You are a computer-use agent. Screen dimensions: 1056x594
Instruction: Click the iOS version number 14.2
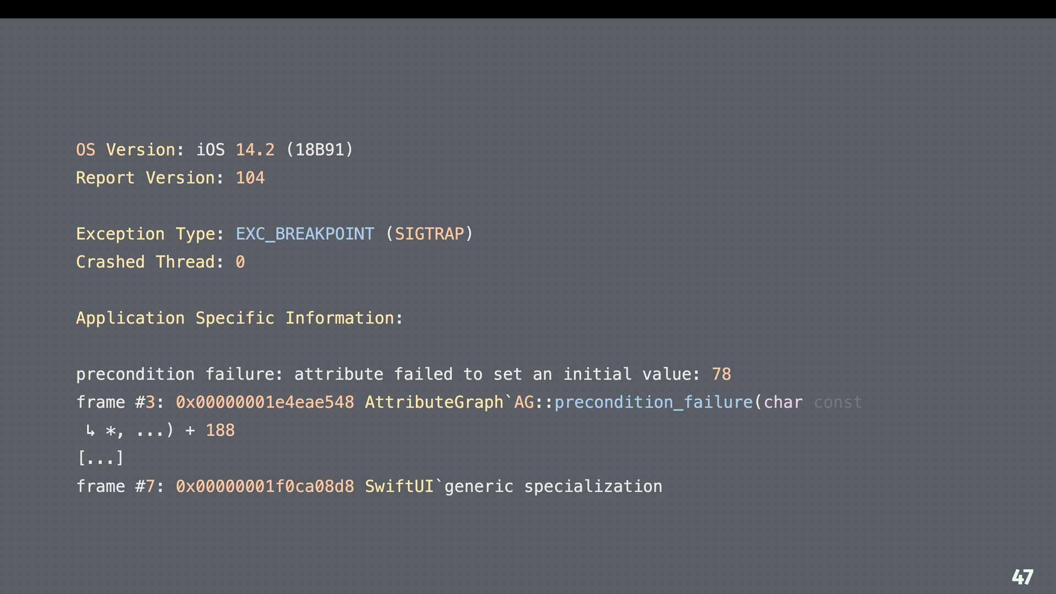tap(255, 150)
